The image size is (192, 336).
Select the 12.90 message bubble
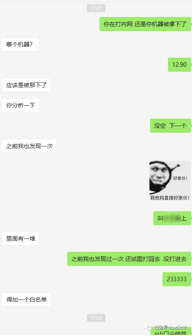(x=180, y=64)
